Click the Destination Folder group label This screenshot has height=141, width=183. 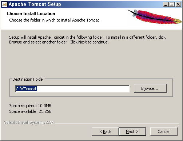pyautogui.click(x=28, y=79)
